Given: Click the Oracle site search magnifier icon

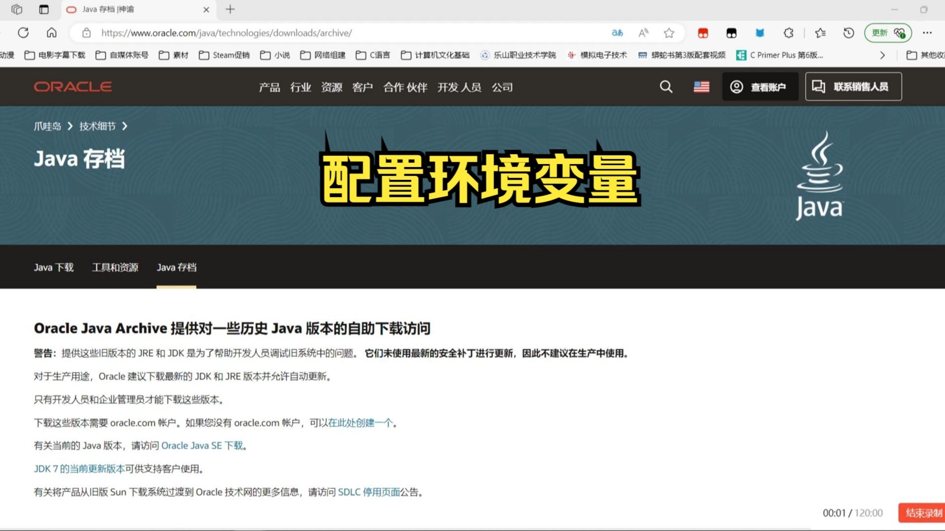Looking at the screenshot, I should pyautogui.click(x=666, y=87).
